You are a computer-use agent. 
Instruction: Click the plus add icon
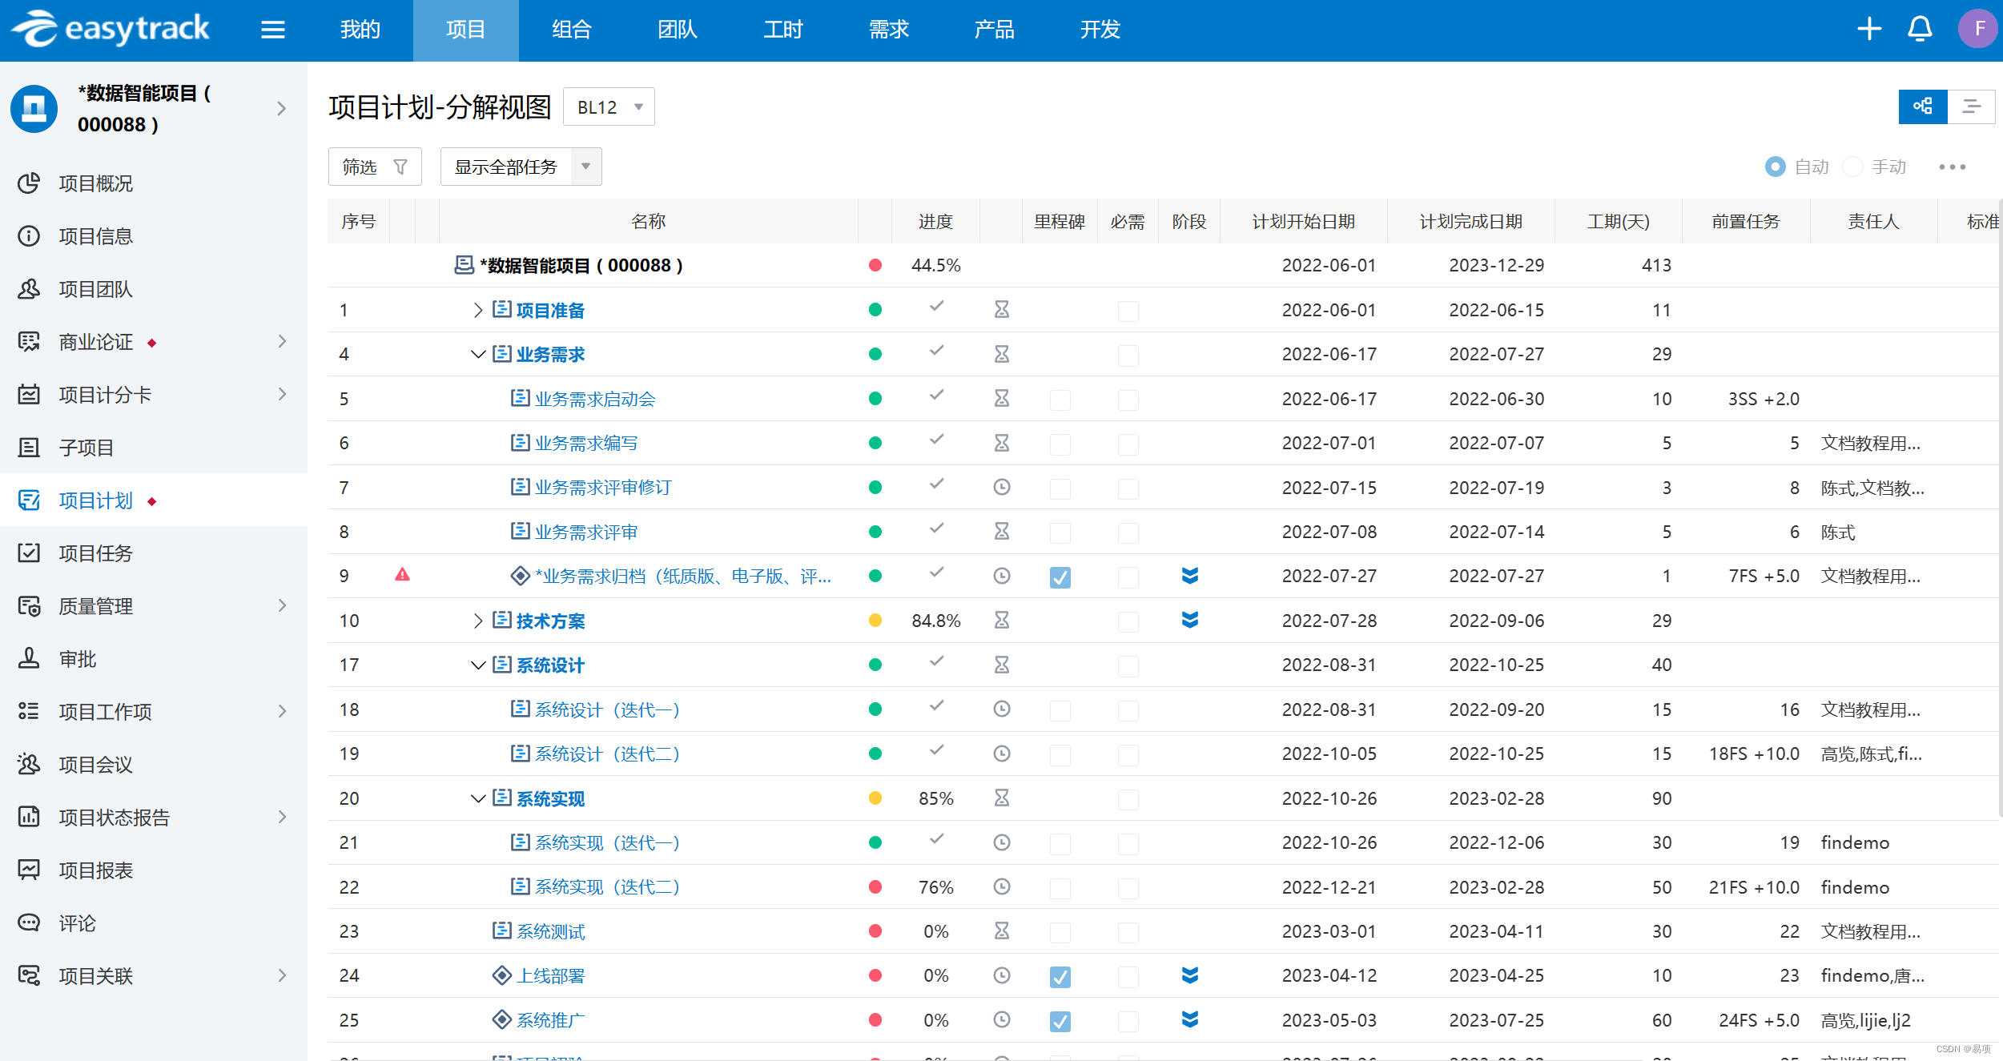coord(1868,30)
